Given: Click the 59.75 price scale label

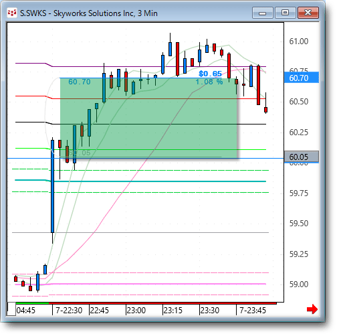Looking at the screenshot, I should pyautogui.click(x=299, y=193).
